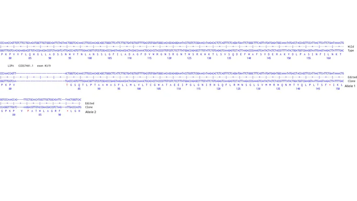This screenshot has width=357, height=201.
Task: Click the "Clone" label above Allele 1
Action: coord(351,81)
